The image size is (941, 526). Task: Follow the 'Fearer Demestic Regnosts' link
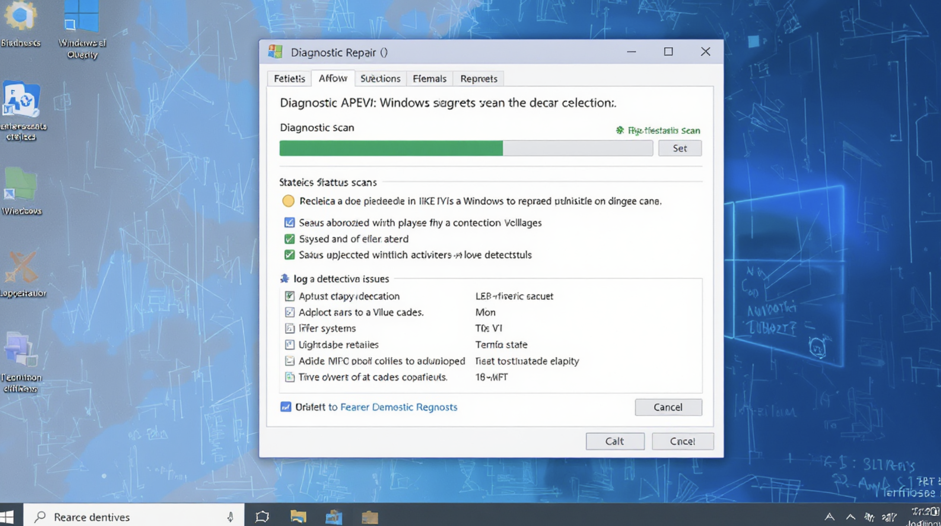pos(398,407)
